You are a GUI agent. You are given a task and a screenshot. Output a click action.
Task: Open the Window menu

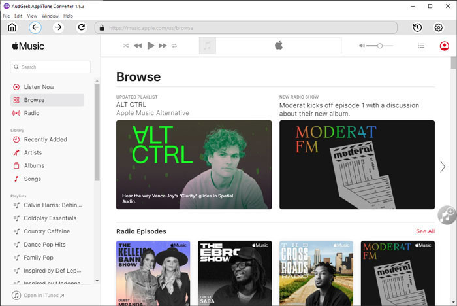[50, 16]
